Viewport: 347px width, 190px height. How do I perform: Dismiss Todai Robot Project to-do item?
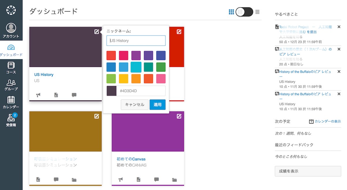pos(339,27)
